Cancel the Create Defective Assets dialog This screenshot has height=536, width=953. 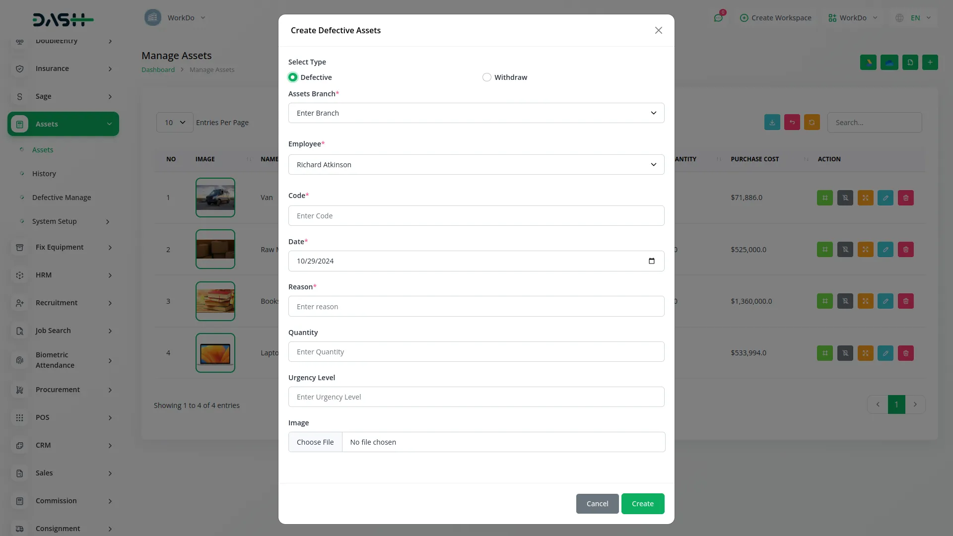pos(597,503)
